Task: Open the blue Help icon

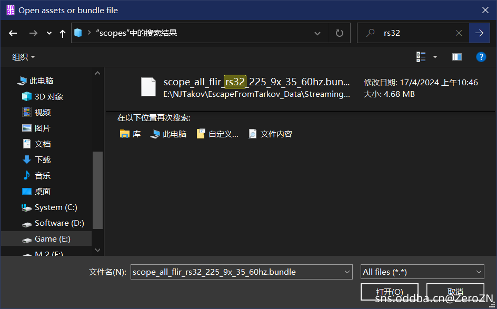Action: (481, 57)
